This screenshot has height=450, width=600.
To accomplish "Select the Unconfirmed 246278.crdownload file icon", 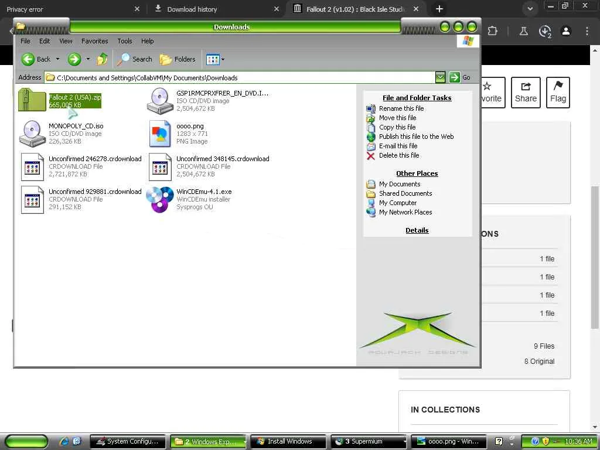I will (32, 166).
